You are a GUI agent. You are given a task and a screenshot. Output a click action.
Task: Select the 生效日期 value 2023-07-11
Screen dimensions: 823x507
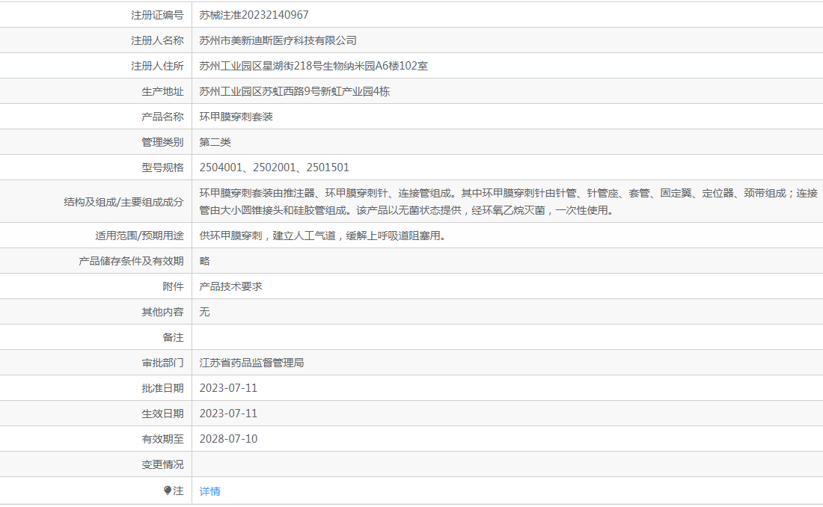click(x=228, y=414)
